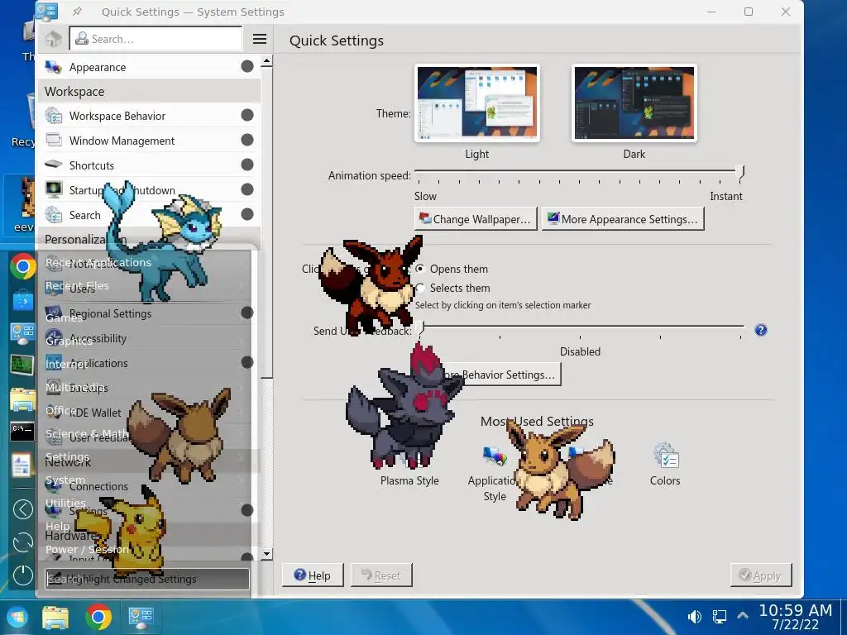847x635 pixels.
Task: Open Workspace Behavior settings
Action: [x=148, y=116]
